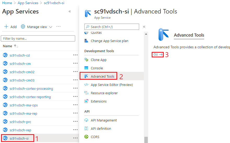The height and width of the screenshot is (143, 230).
Task: Open the toolbar more options ellipsis
Action: pos(58,26)
